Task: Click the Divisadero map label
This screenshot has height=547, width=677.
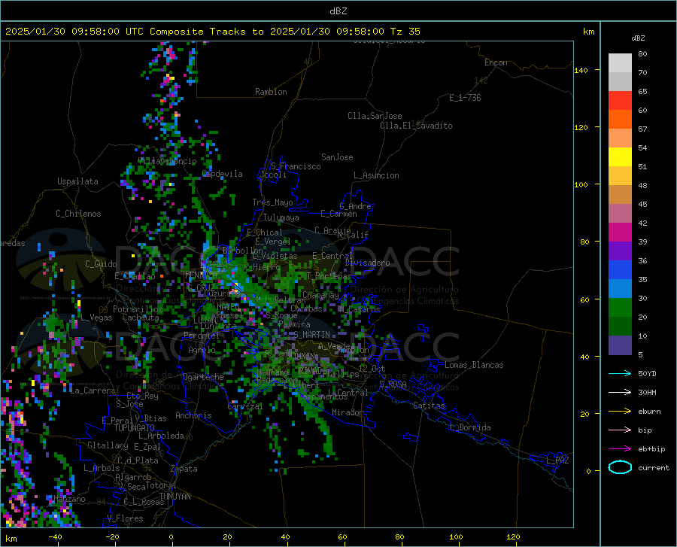Action: click(367, 263)
